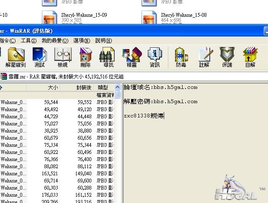Click the Sheryl-Wakame_15-09 file name in Explorer
Image resolution: width=268 pixels, height=203 pixels.
pyautogui.click(x=84, y=15)
